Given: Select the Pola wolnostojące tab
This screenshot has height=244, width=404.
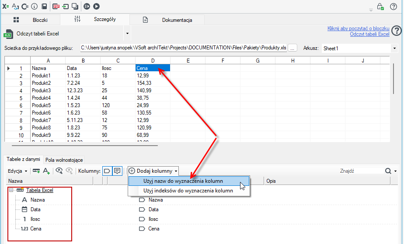Looking at the screenshot, I should point(64,160).
